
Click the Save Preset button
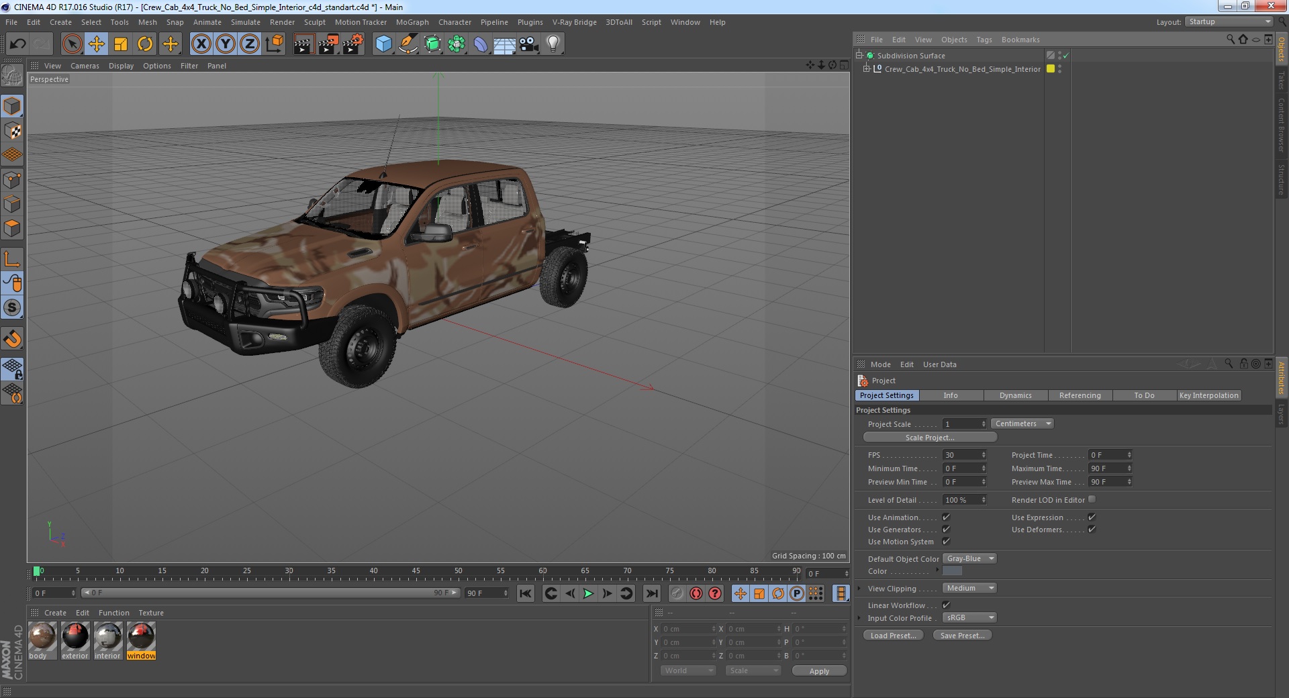[962, 636]
